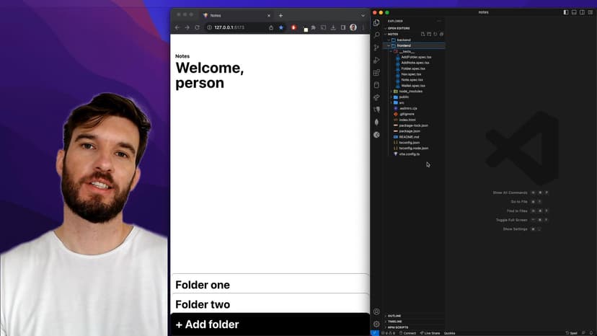Open the Search view in activity bar
This screenshot has width=597, height=336.
coord(376,35)
